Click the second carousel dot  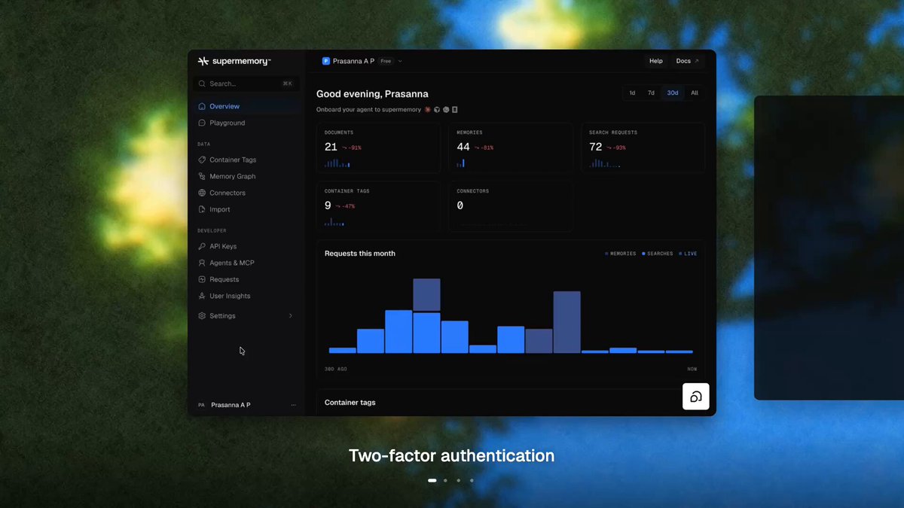445,480
